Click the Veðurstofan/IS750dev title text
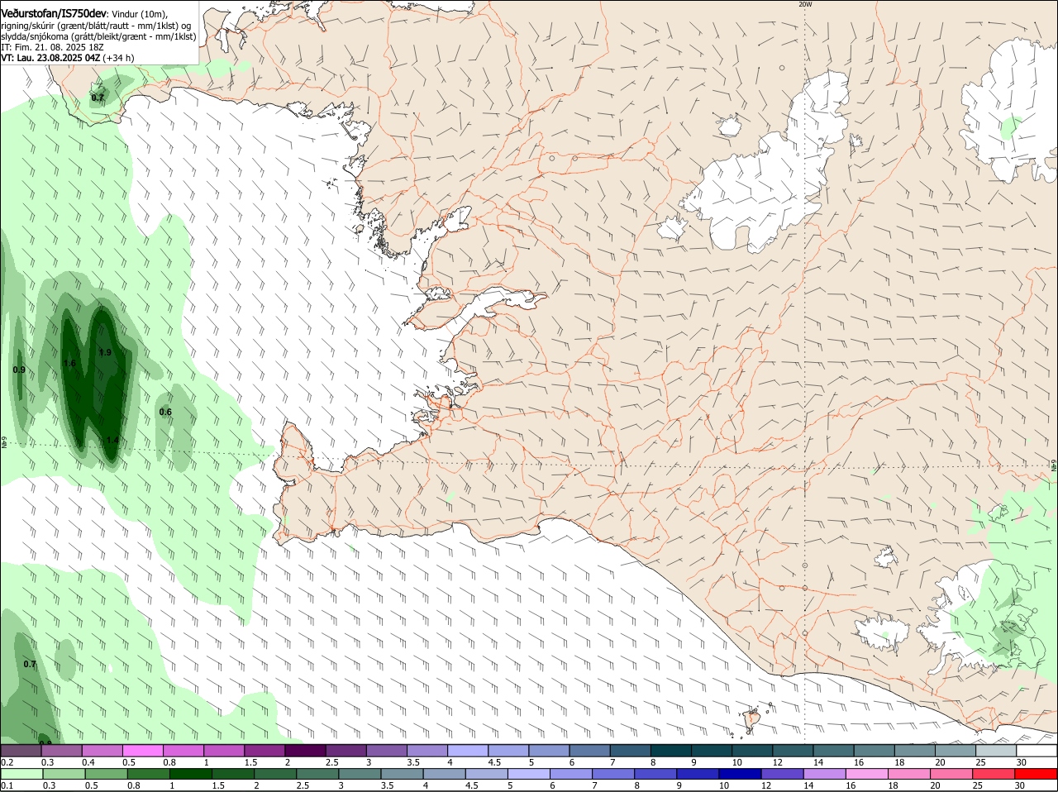 [54, 13]
